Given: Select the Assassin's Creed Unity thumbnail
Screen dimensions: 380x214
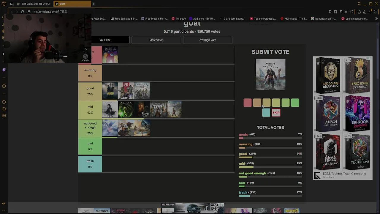Looking at the screenshot, I should coord(142,91).
